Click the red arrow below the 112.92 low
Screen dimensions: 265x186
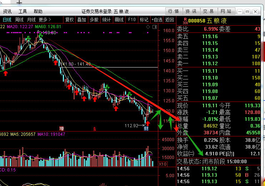pyautogui.click(x=148, y=123)
